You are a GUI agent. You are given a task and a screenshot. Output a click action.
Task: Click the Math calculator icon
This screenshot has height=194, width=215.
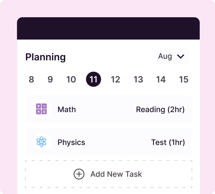click(x=41, y=109)
